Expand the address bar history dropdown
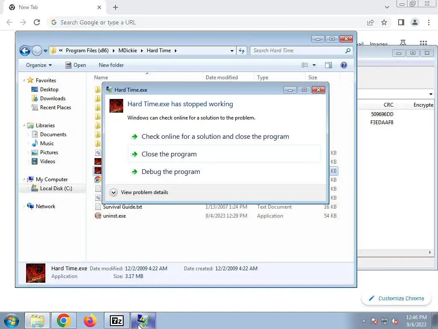The width and height of the screenshot is (438, 329). click(x=232, y=51)
